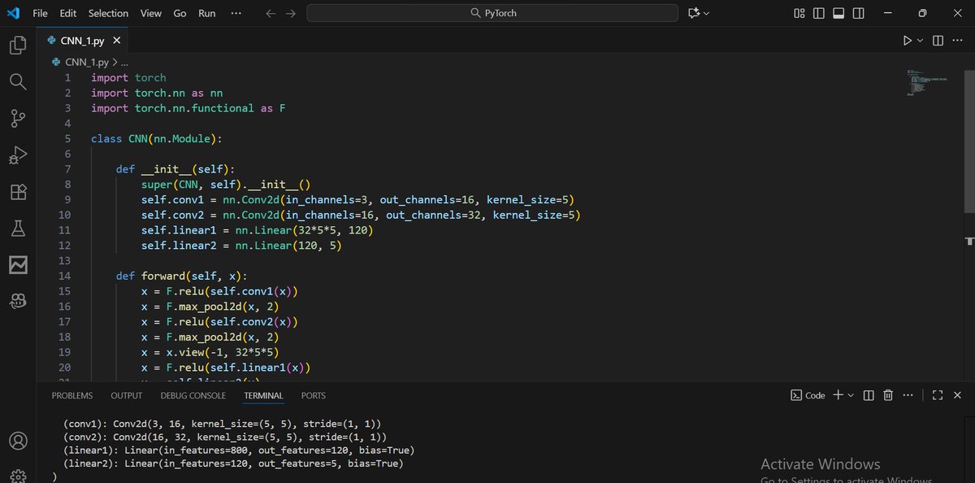
Task: Toggle Primary Side Bar visibility
Action: pos(819,13)
